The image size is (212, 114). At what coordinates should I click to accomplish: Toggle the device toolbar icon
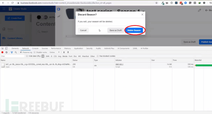pyautogui.click(x=6, y=48)
